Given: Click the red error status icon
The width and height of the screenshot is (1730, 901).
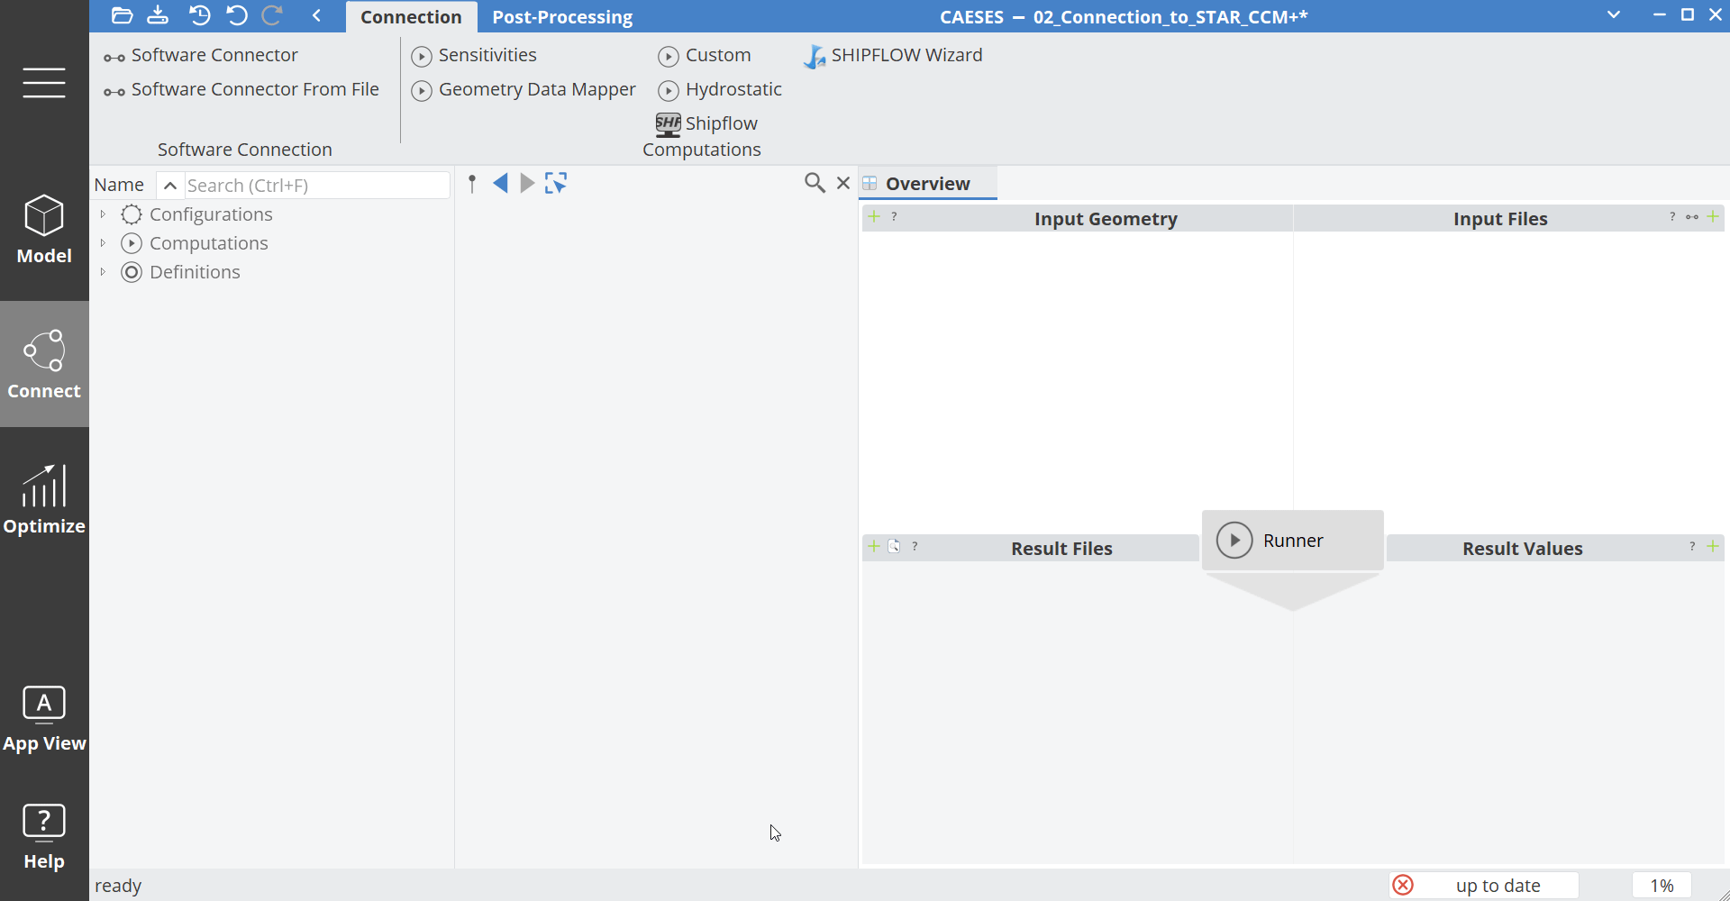Looking at the screenshot, I should coord(1403,886).
